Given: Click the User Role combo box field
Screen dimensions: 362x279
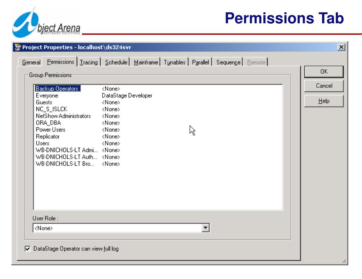Looking at the screenshot, I should pyautogui.click(x=121, y=228).
